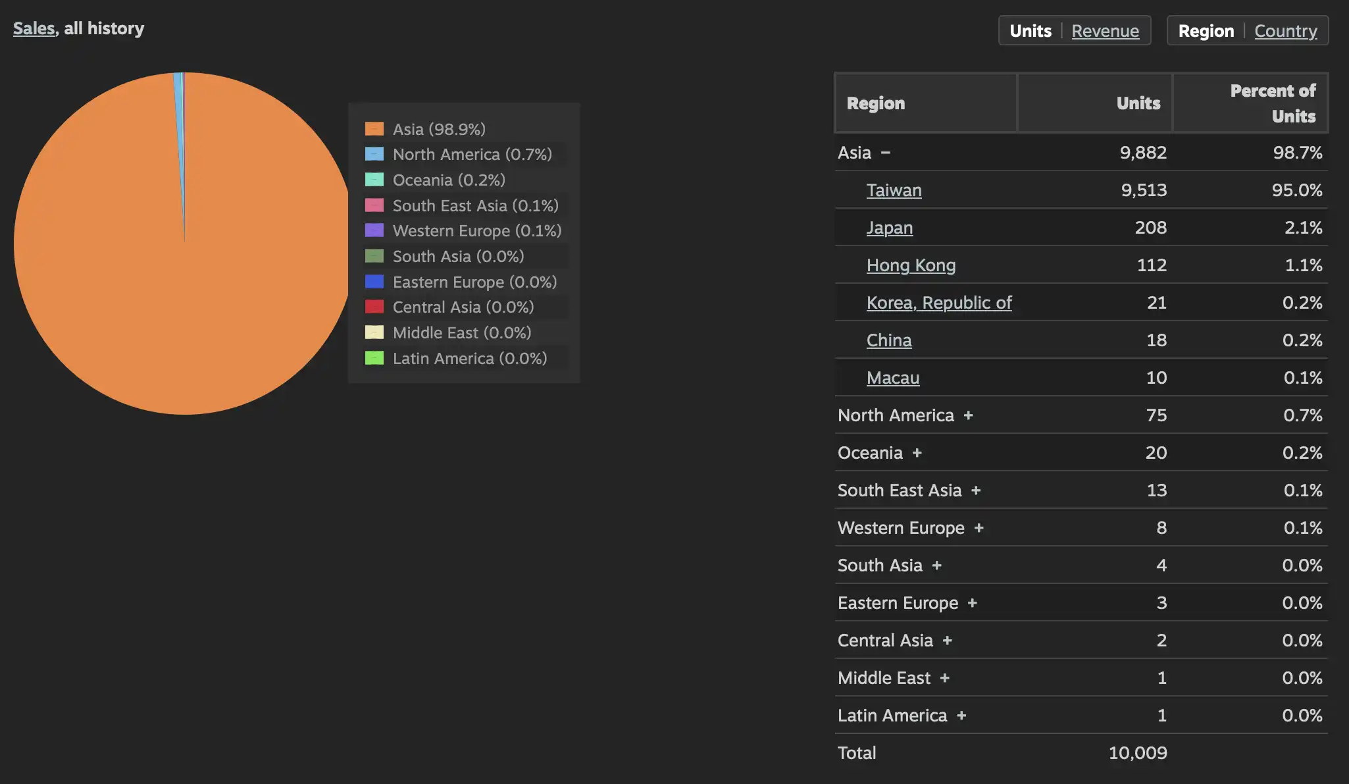Click the North America blue legend swatch
The image size is (1349, 784).
(374, 154)
